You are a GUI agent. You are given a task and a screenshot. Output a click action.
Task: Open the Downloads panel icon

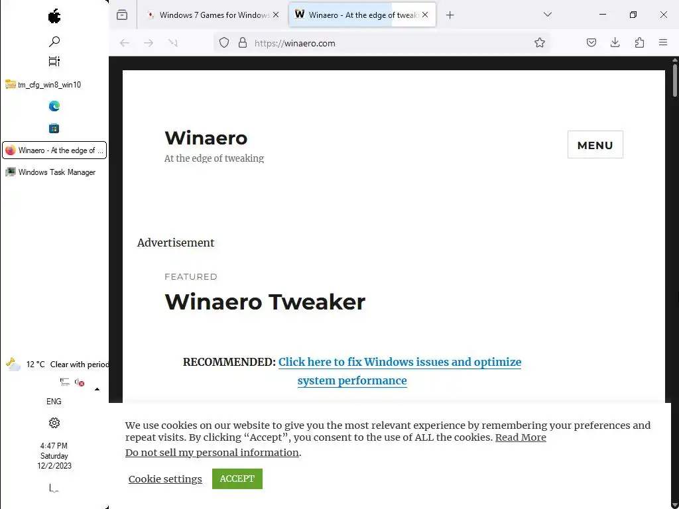point(615,43)
